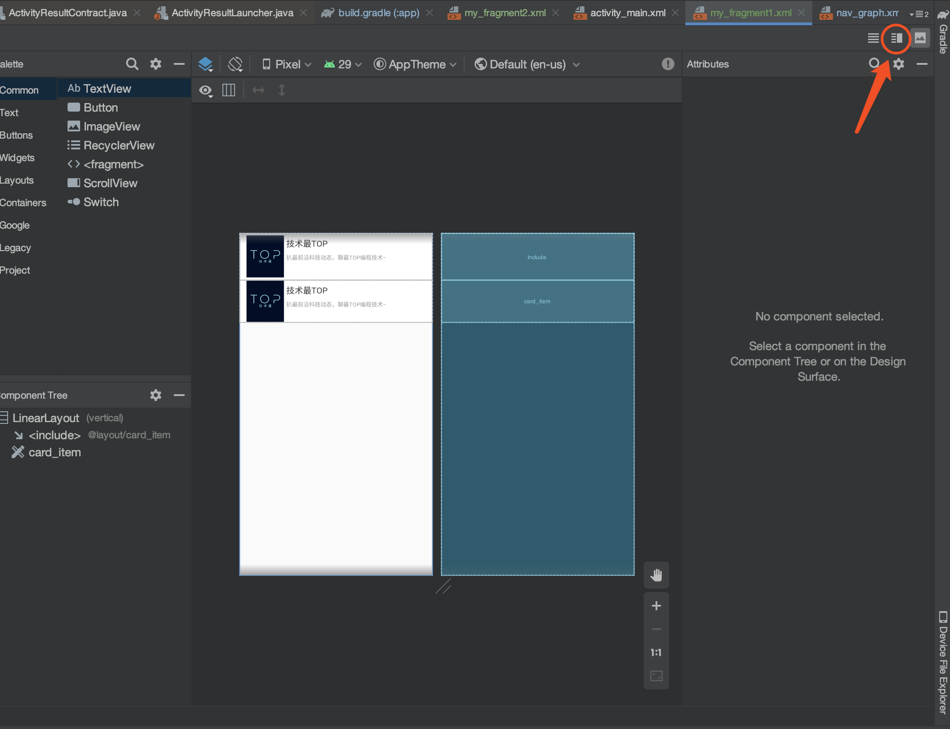
Task: Select Project palette category
Action: [28, 270]
